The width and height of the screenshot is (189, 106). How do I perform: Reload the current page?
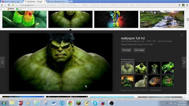[9, 5]
